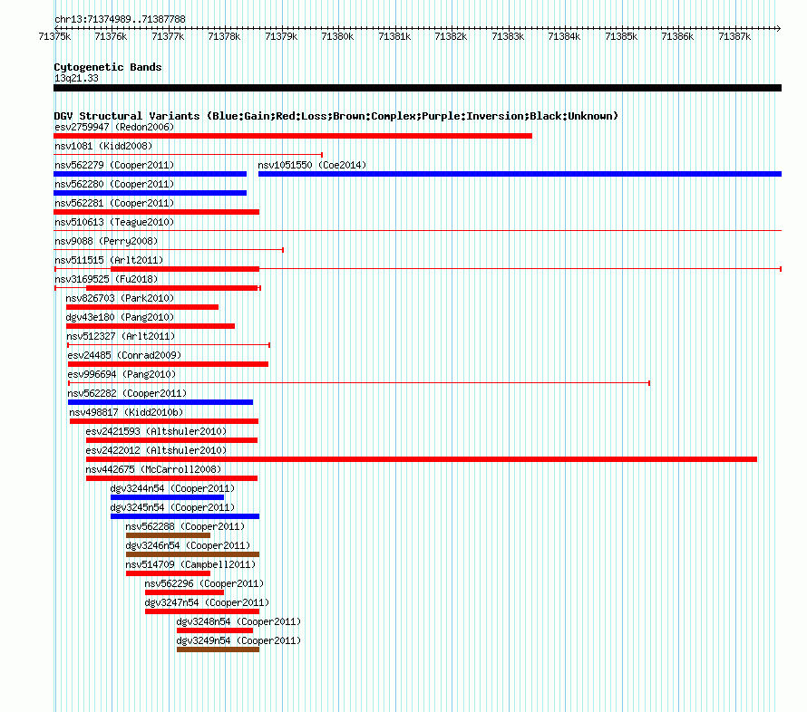Open dgv3246n54 (Cooper2011) label
Viewport: 807px width, 712px height.
[188, 545]
